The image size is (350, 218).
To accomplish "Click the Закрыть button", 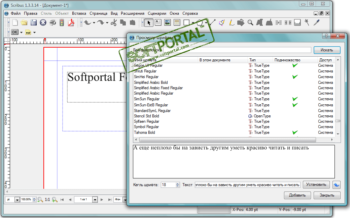I will tap(327, 195).
